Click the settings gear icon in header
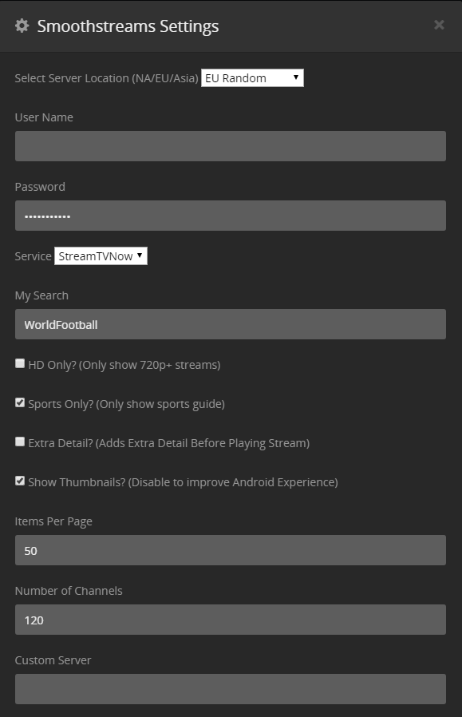The image size is (462, 717). 22,26
